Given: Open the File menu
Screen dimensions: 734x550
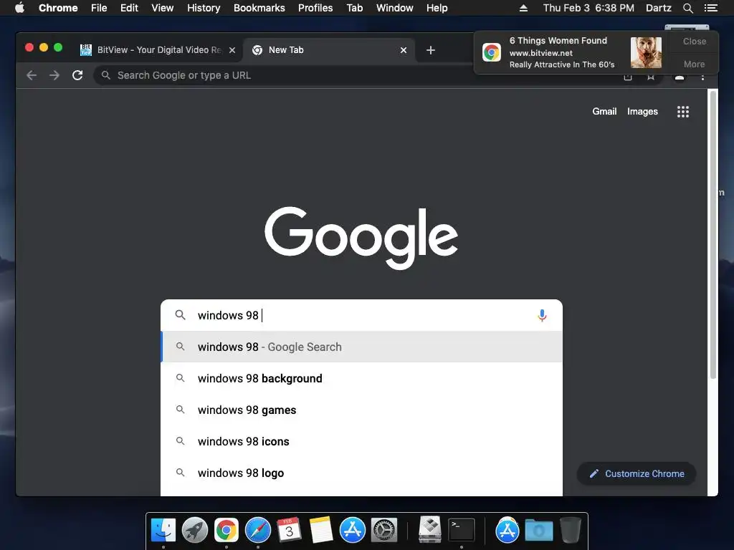Looking at the screenshot, I should coord(99,8).
